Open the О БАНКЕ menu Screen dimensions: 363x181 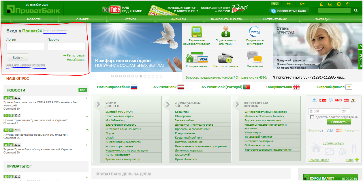[82, 20]
